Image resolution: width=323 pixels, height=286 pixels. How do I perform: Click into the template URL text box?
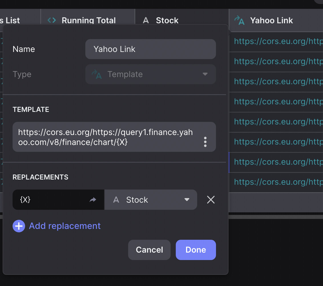coord(106,137)
